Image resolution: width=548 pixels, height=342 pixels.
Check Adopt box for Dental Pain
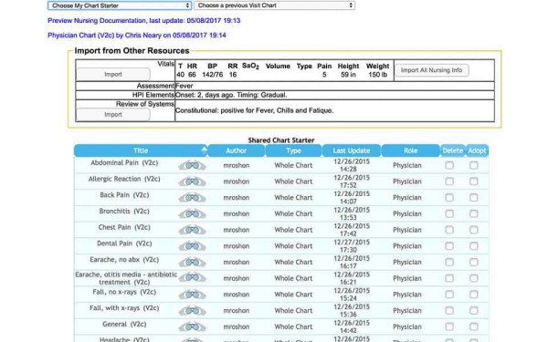473,246
